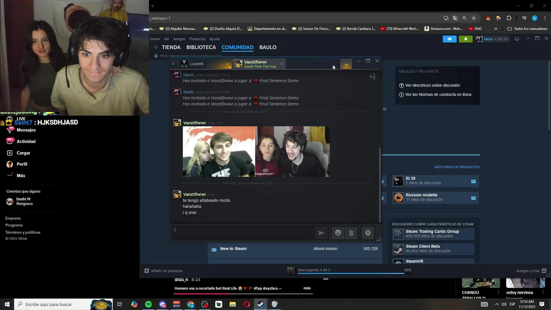Click the envelope icon beside Russian roulette forum
Screen dimensions: 551x310
click(x=474, y=198)
